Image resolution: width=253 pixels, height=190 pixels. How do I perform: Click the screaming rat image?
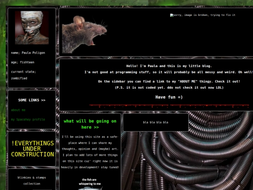click(84, 34)
